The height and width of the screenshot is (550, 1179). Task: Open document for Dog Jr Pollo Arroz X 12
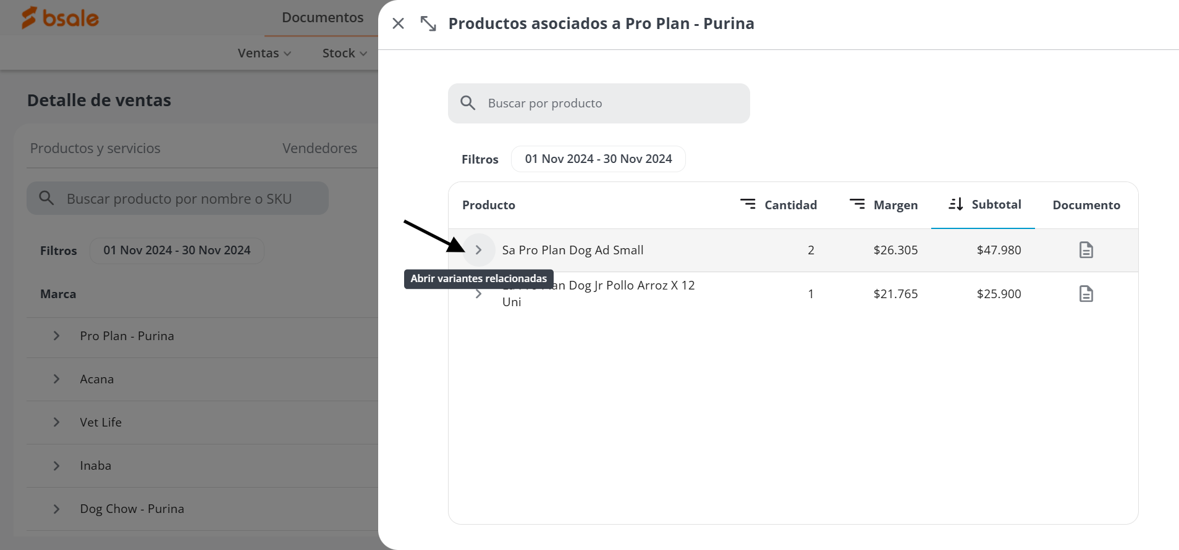(1086, 294)
